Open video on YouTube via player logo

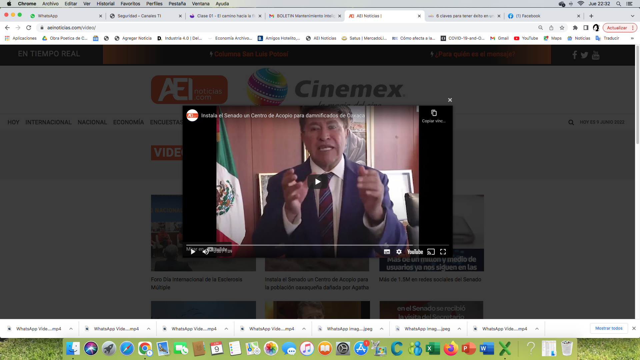pos(415,252)
